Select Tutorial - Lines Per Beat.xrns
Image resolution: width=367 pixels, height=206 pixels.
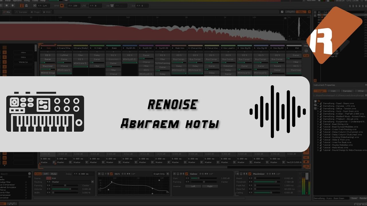click(337, 142)
